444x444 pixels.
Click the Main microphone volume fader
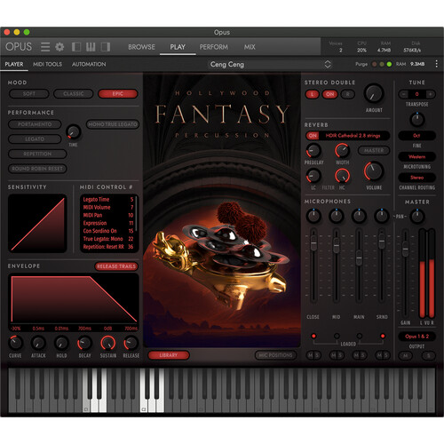pyautogui.click(x=359, y=258)
